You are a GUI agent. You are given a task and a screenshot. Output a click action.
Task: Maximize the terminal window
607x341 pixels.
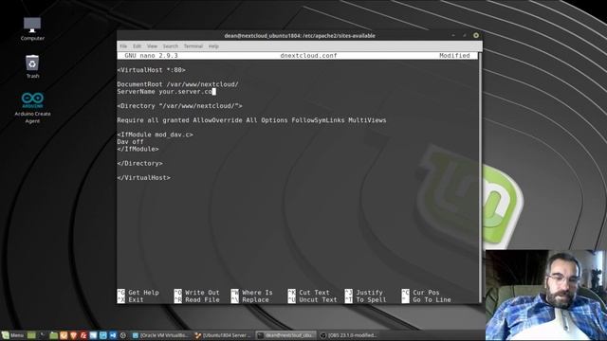[465, 35]
